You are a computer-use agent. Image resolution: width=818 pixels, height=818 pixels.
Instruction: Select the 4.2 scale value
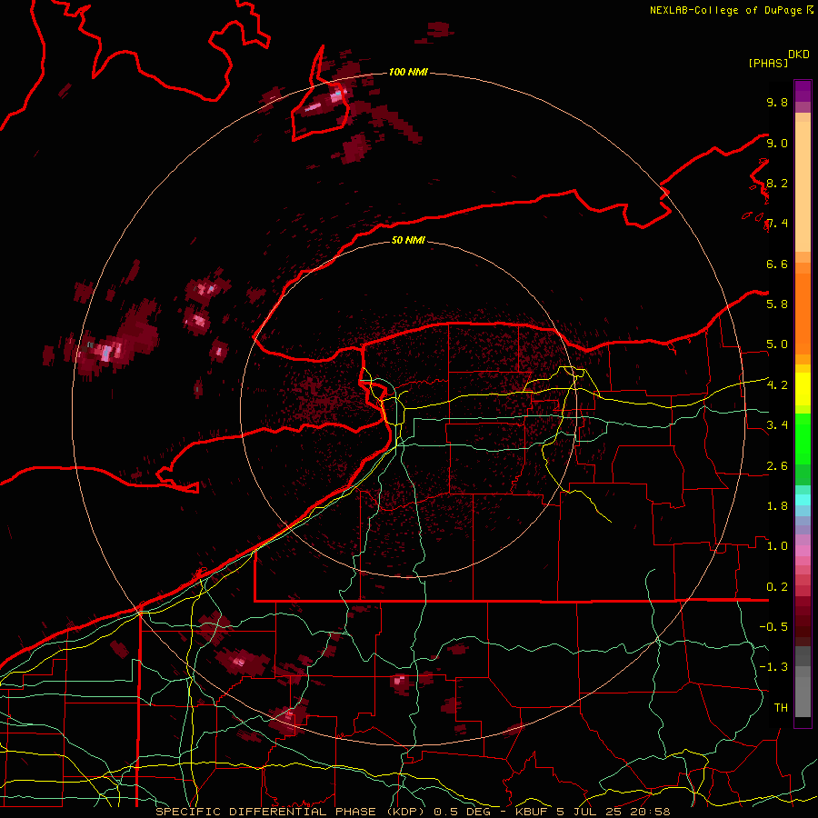tap(777, 385)
